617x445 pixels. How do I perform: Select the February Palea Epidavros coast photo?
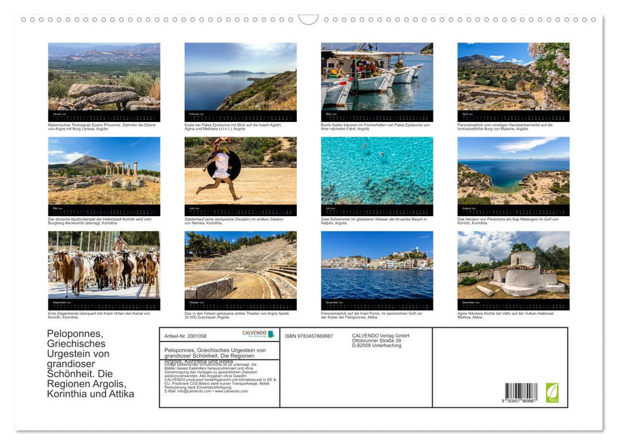click(240, 78)
